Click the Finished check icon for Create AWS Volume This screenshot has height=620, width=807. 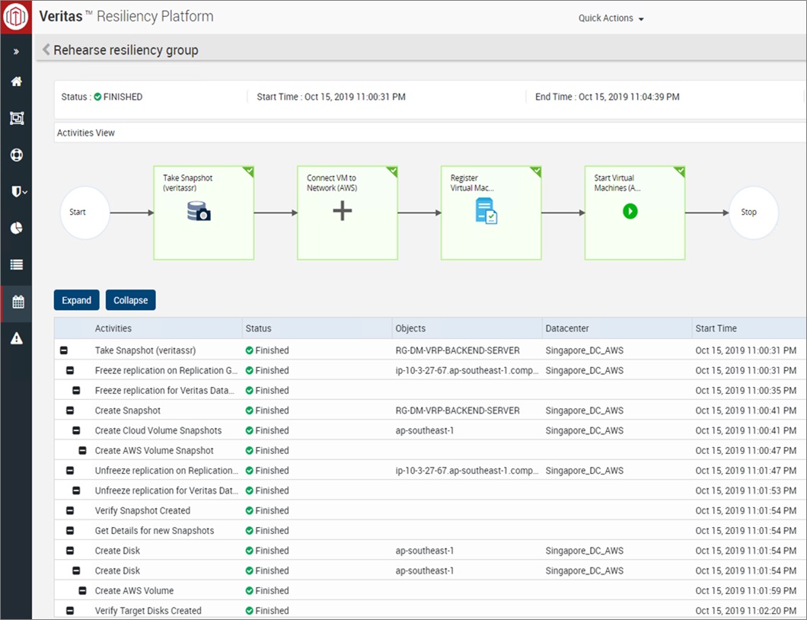249,590
